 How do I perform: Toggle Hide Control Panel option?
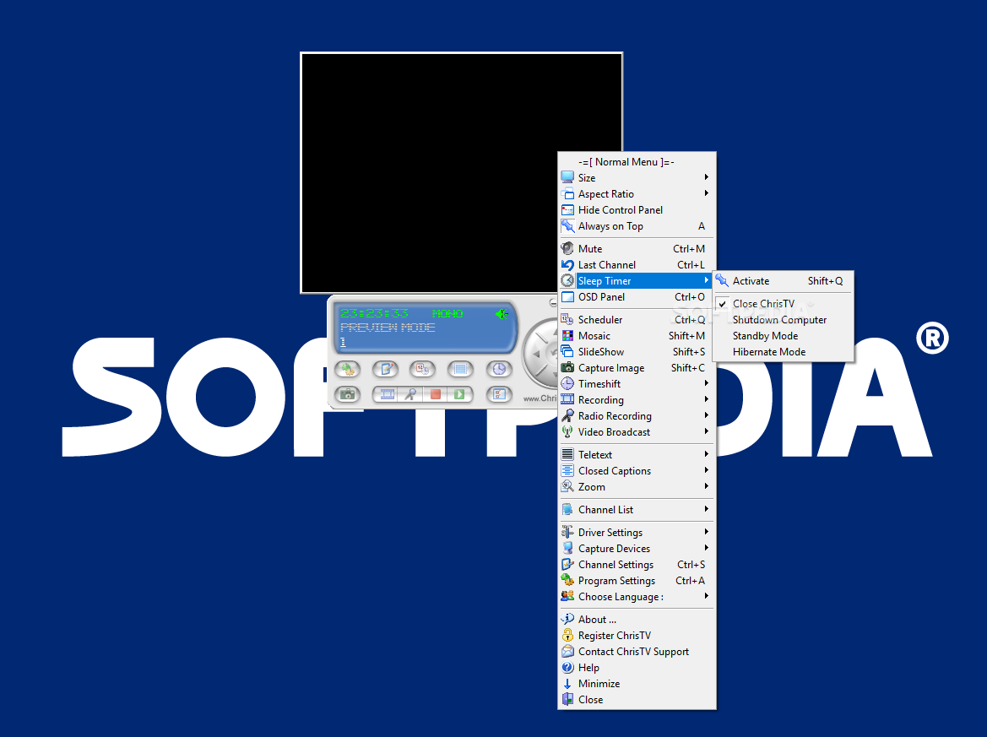(x=637, y=210)
